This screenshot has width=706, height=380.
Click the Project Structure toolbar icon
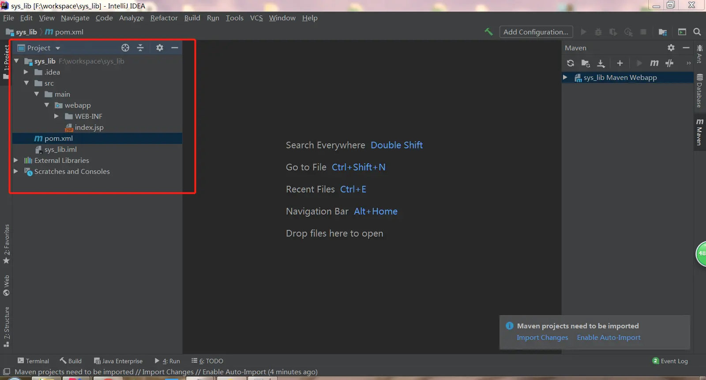663,32
